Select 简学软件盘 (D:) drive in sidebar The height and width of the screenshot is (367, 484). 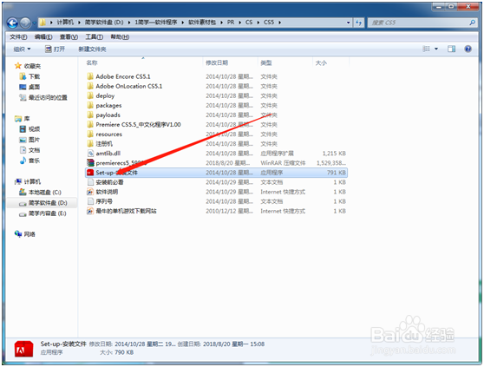click(48, 203)
